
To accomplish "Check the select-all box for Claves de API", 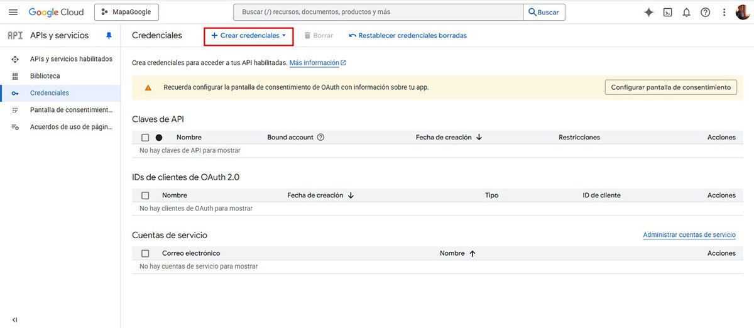I will tap(145, 138).
